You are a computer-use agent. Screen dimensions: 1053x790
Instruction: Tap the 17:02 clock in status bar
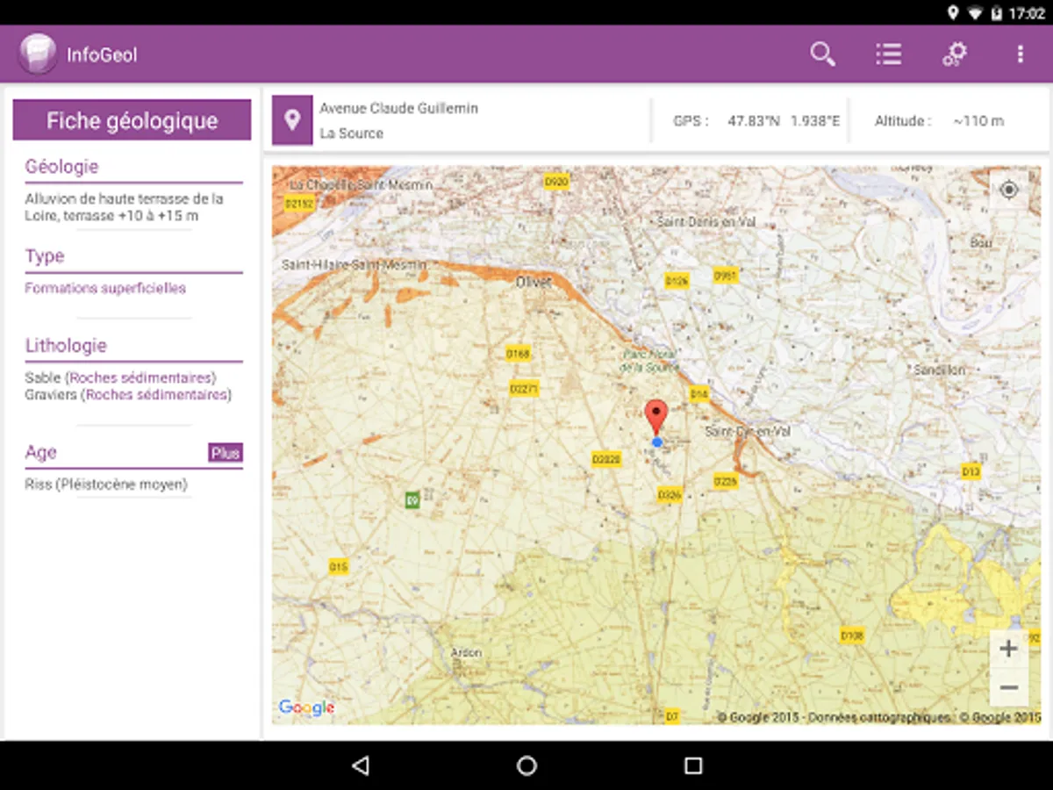pyautogui.click(x=1027, y=13)
